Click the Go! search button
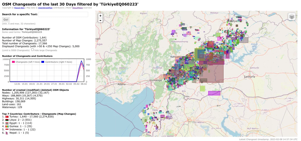The image size is (301, 141). (6, 20)
